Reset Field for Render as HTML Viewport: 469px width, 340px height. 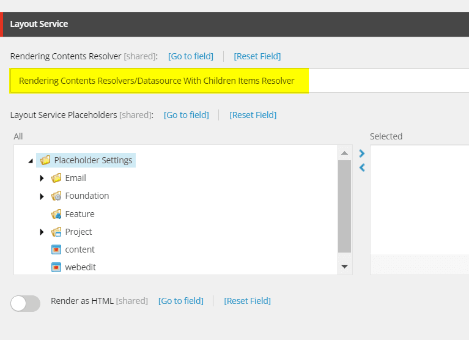click(248, 301)
